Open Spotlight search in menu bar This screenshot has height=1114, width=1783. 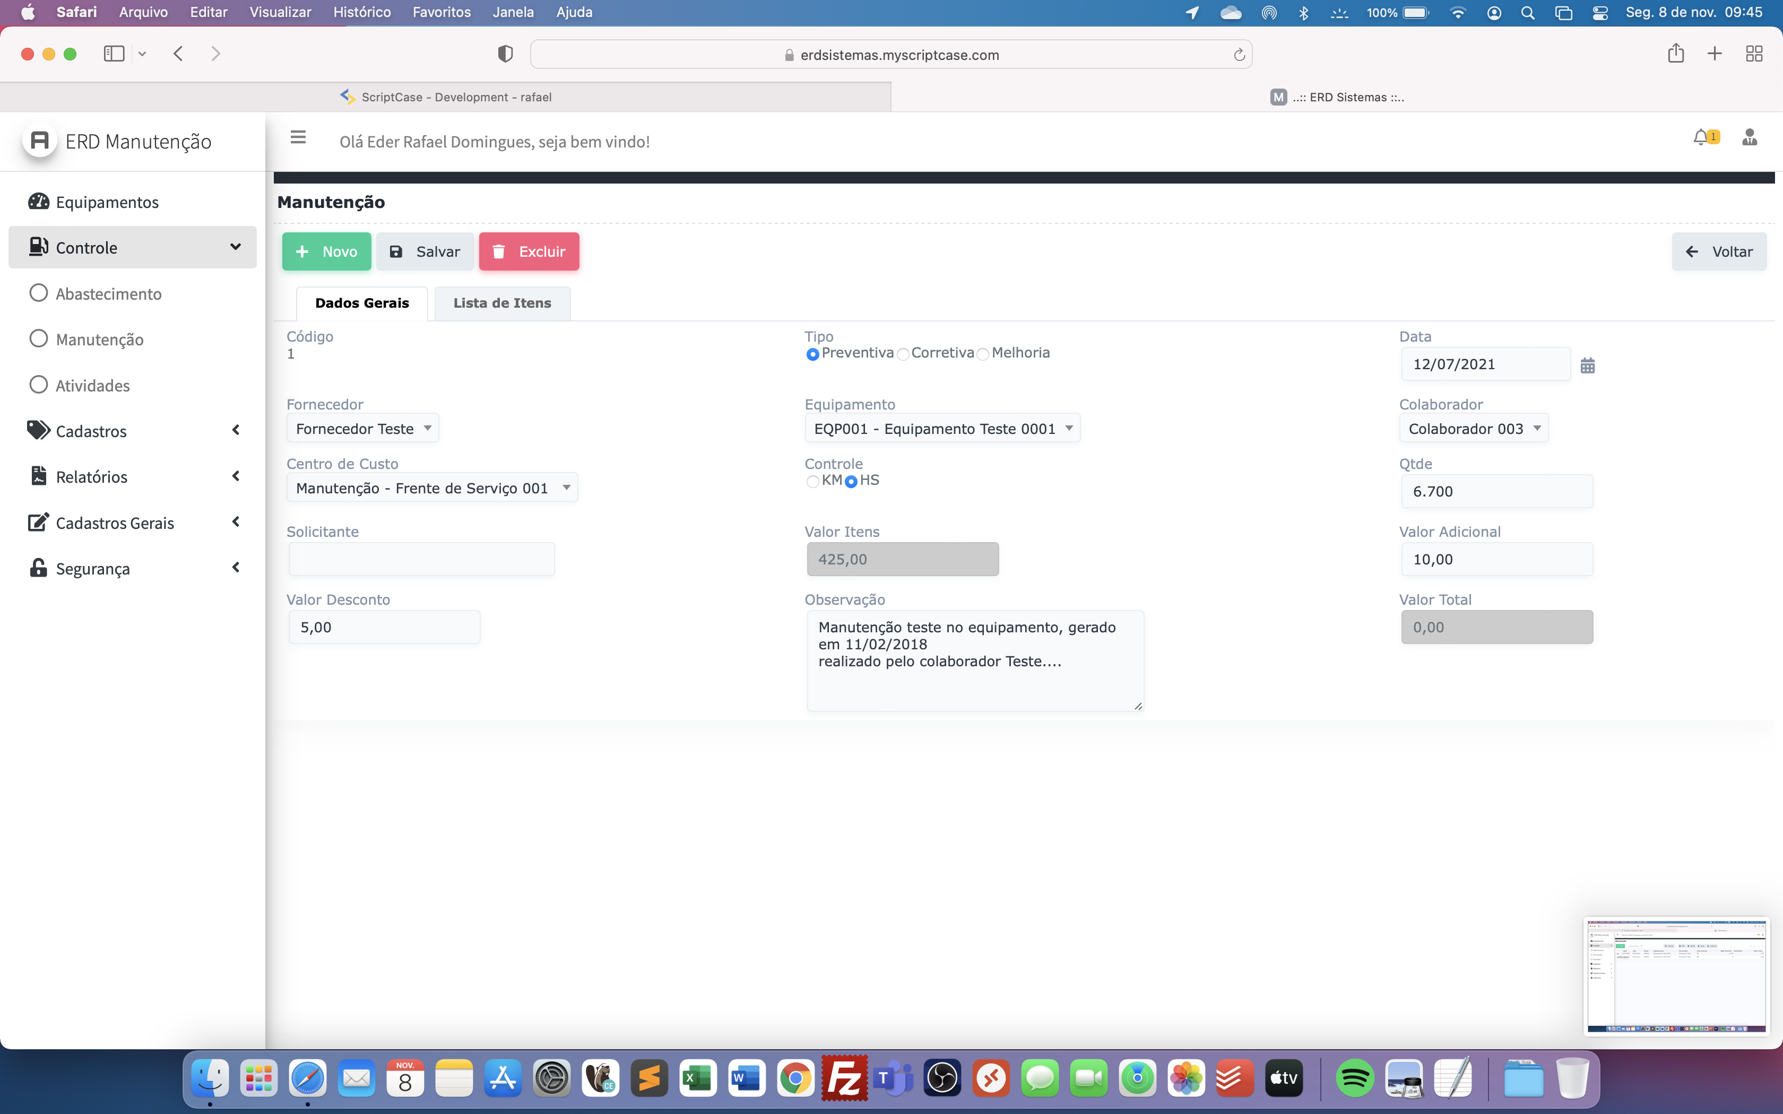click(1528, 13)
